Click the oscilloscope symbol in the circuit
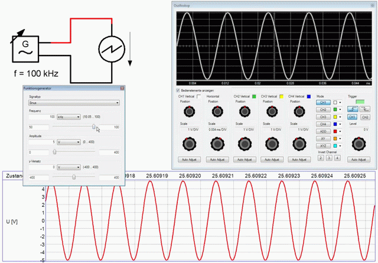Viewport: 378px width, 263px height. tap(112, 49)
